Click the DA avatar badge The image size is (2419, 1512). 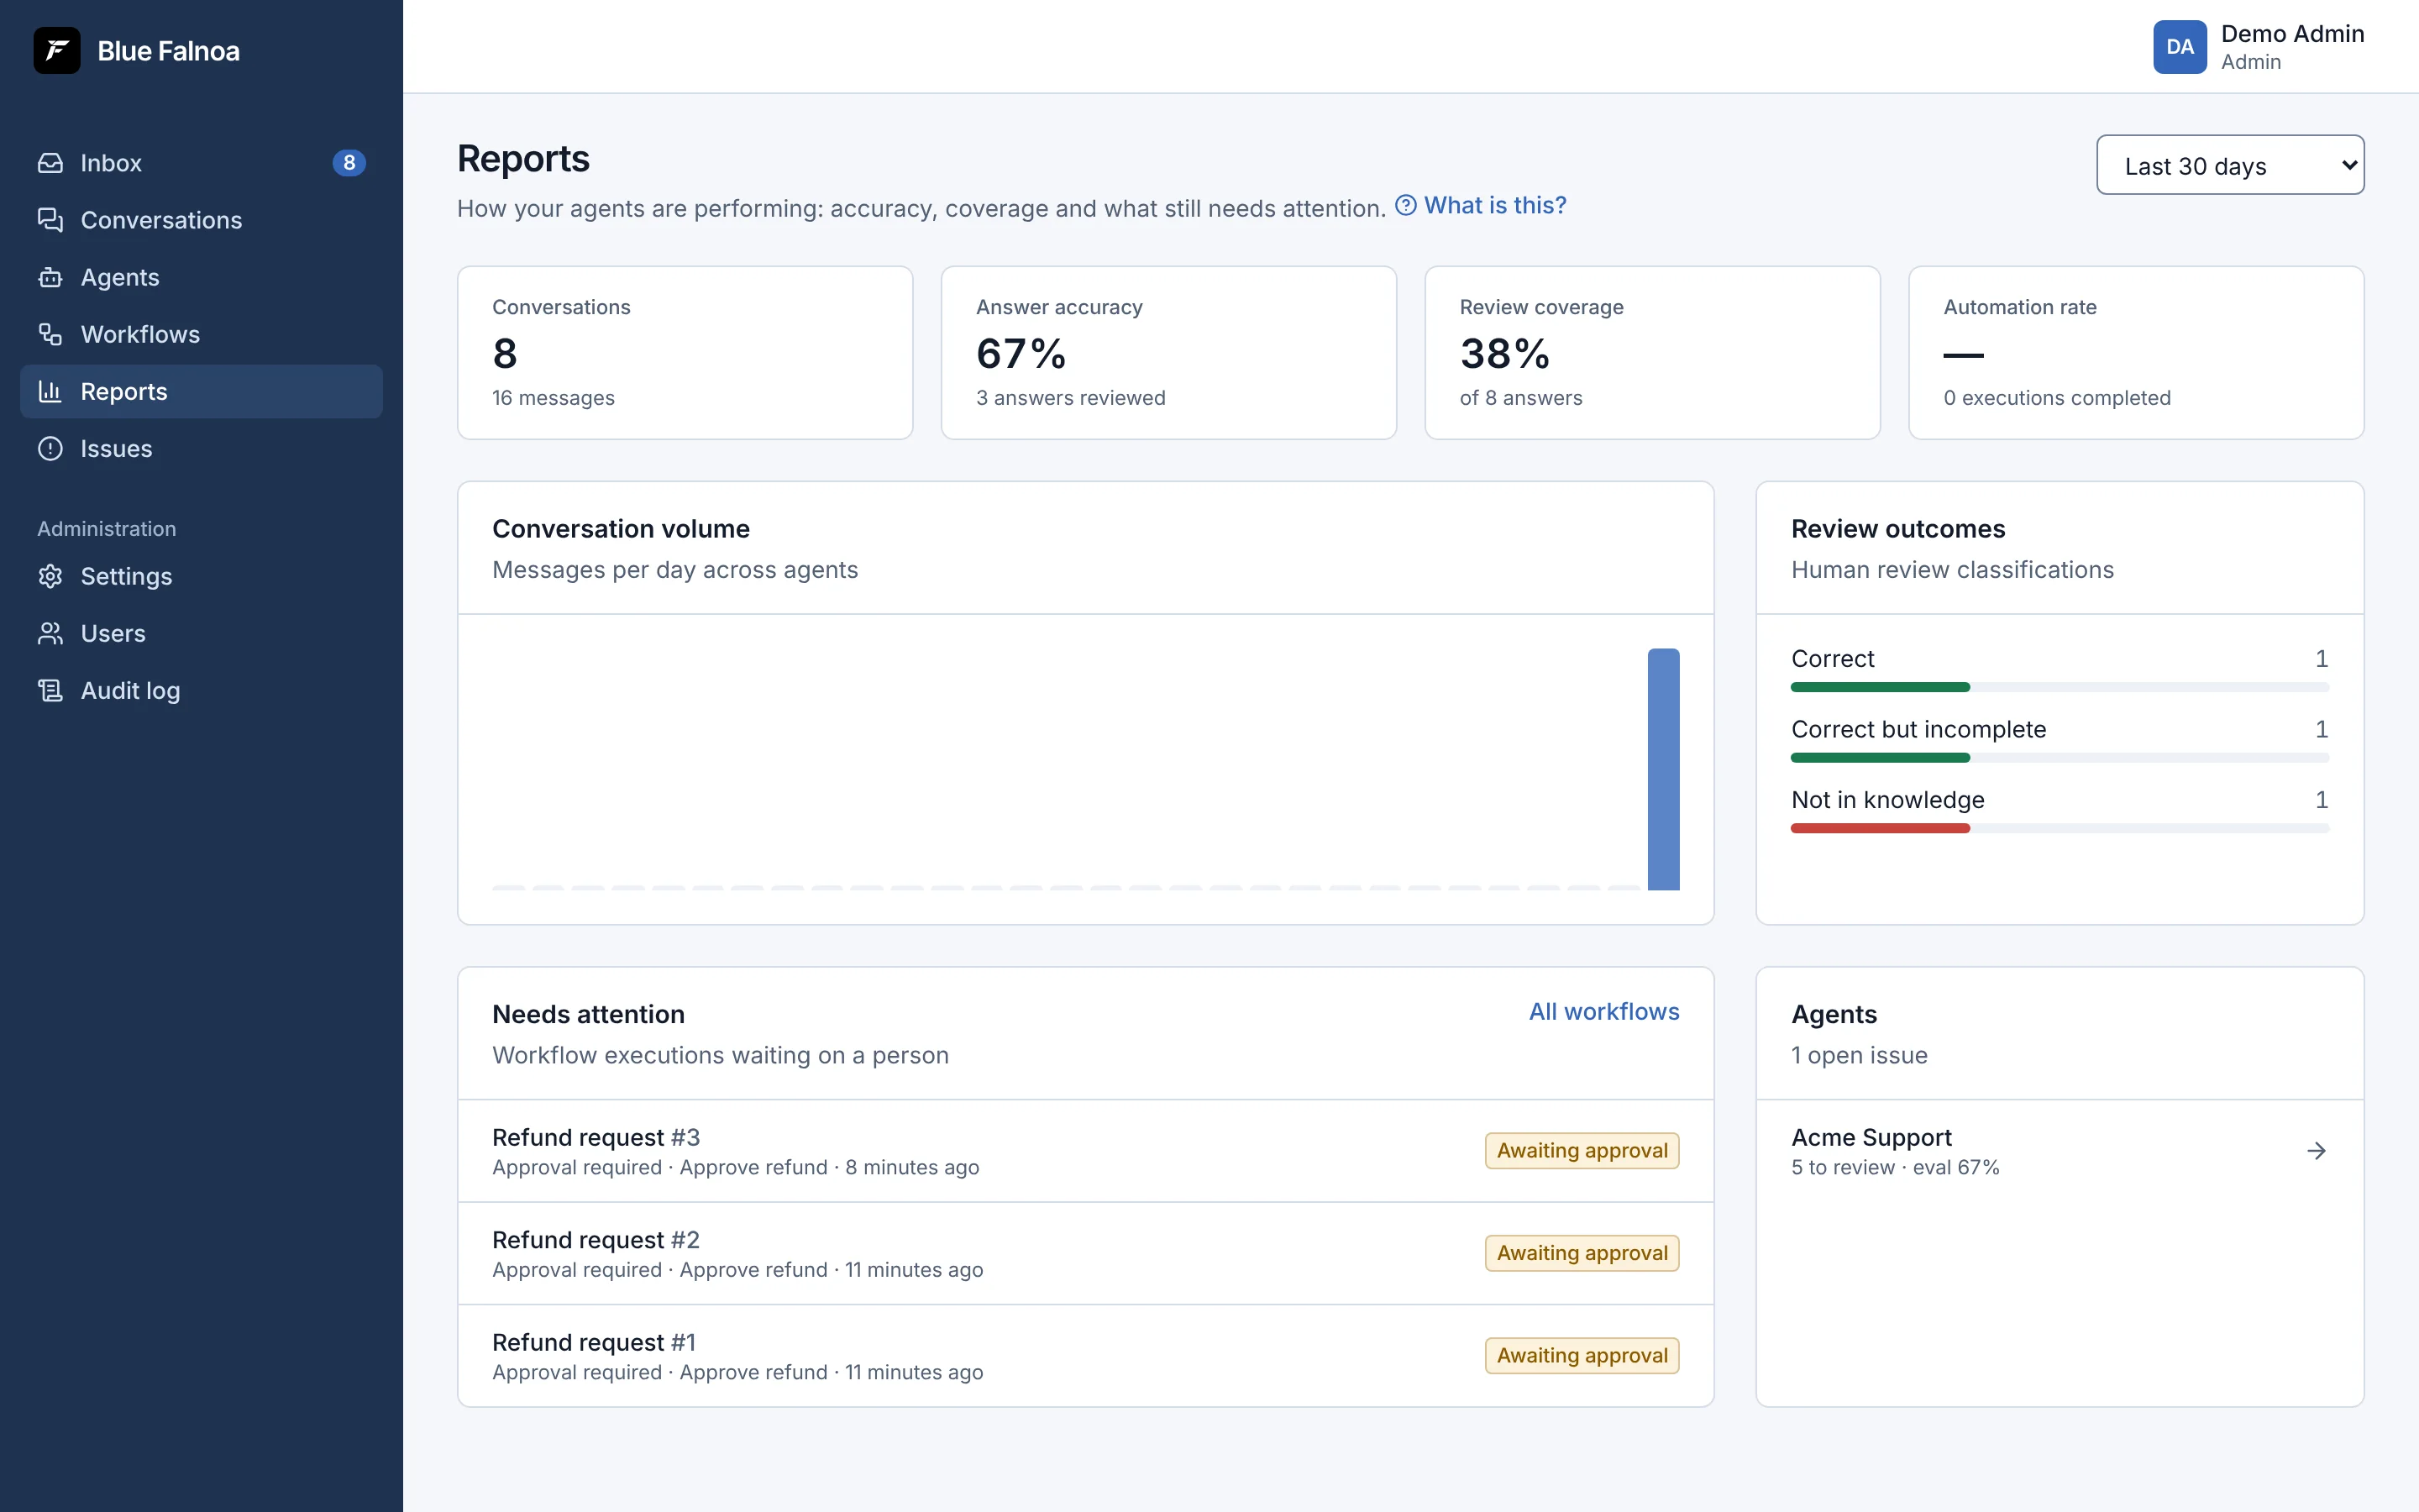(x=2180, y=47)
